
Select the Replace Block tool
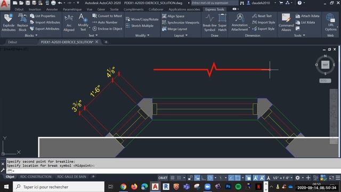point(22,22)
